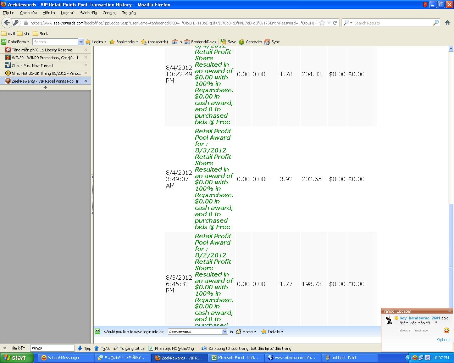Open Options in Yahoo! Updates popup
Image resolution: width=454 pixels, height=363 pixels.
[443, 340]
